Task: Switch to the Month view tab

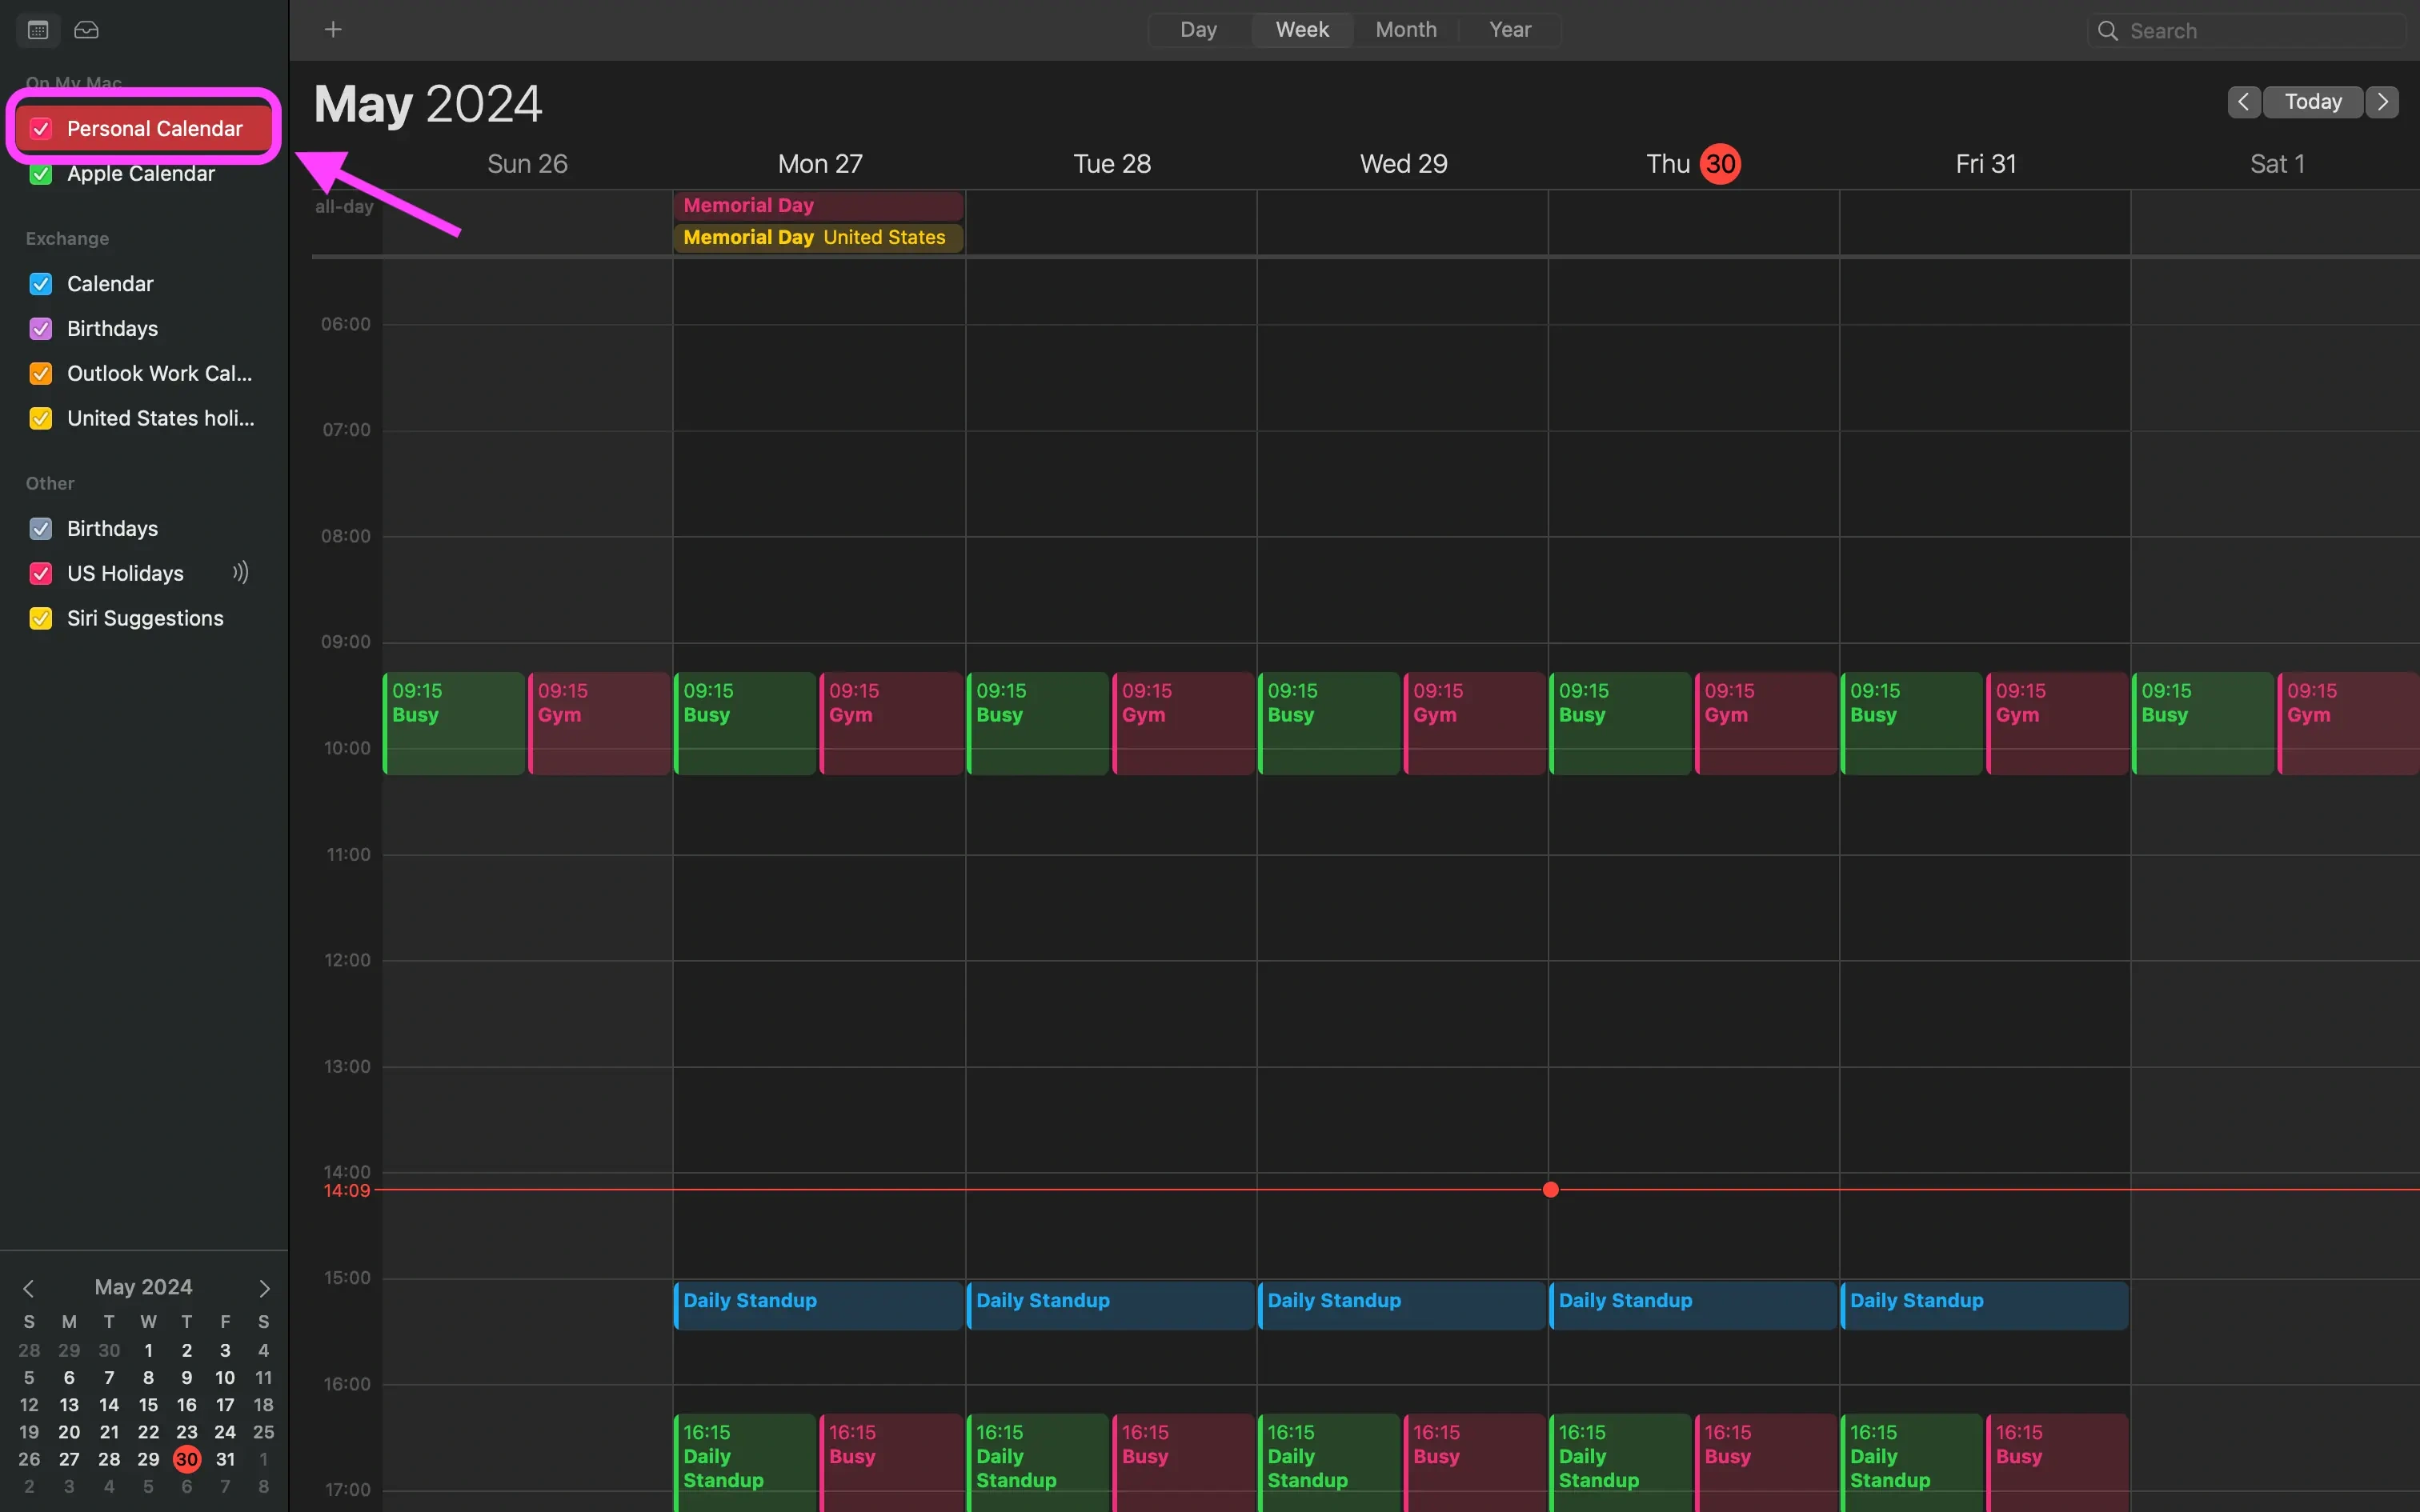Action: tap(1405, 30)
